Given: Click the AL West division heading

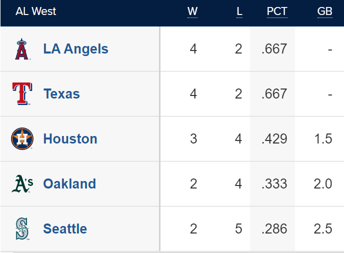Looking at the screenshot, I should [36, 11].
